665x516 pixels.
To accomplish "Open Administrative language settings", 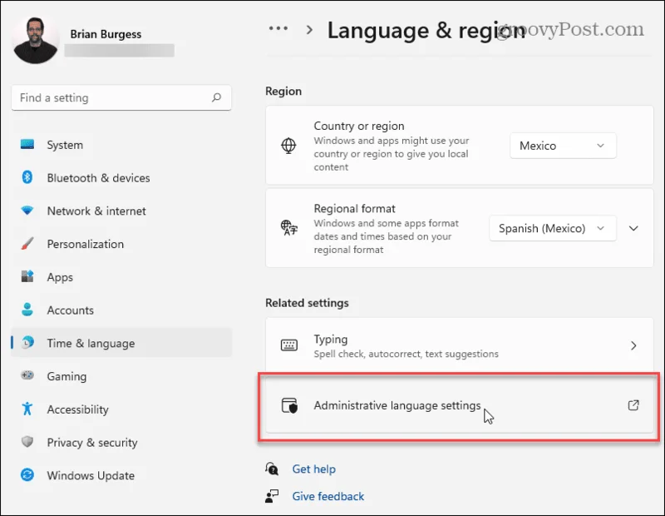I will (x=460, y=405).
